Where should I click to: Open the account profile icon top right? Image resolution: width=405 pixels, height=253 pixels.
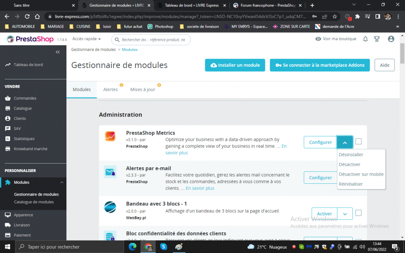click(391, 38)
